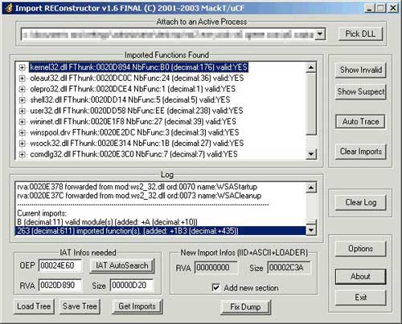Click the Pick DLL button
Image resolution: width=402 pixels, height=324 pixels.
(360, 34)
